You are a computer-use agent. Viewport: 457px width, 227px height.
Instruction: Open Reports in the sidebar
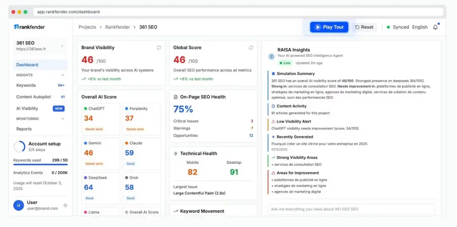40,129
